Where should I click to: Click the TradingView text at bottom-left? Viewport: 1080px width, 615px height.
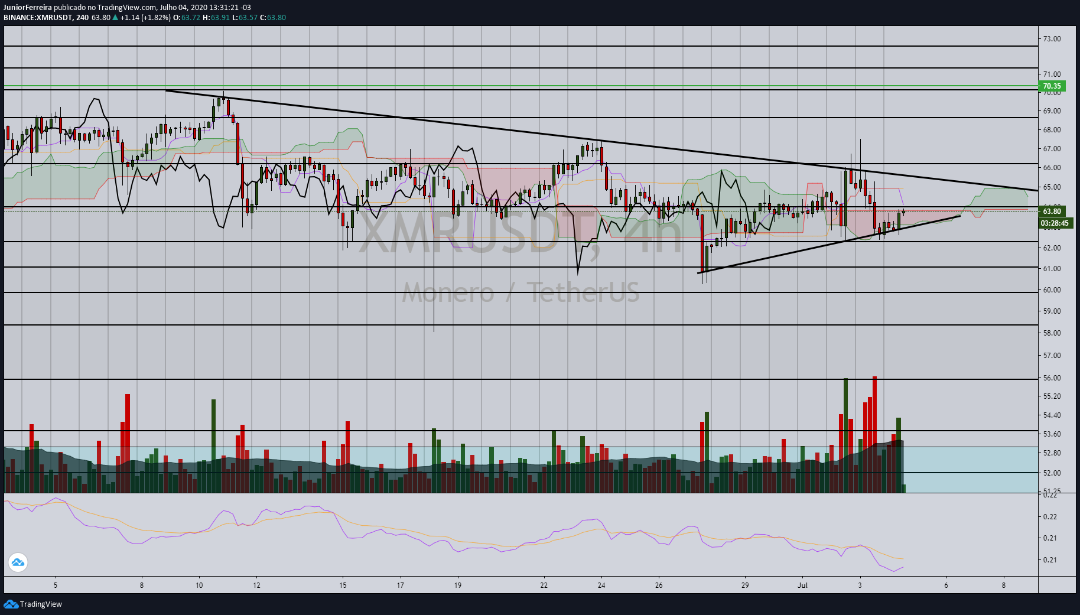coord(41,604)
